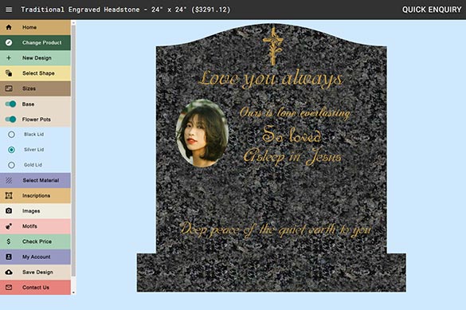466x310 pixels.
Task: Click the Change Product compass icon
Action: (x=9, y=42)
